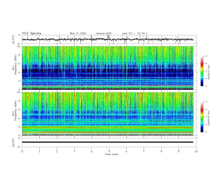Click ch.1 colorbar "log(PSD)(V²/Hz)" label

(209, 72)
